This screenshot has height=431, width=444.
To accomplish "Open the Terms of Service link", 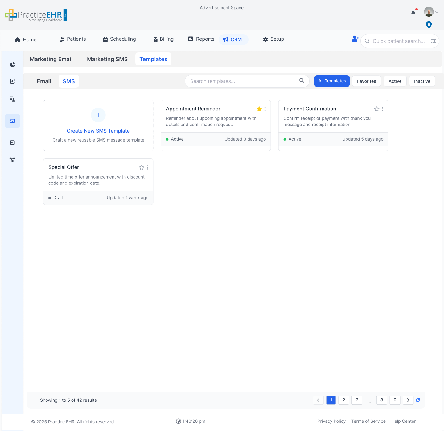I will click(368, 421).
